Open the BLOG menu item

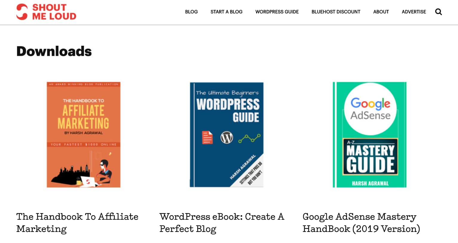tap(191, 12)
